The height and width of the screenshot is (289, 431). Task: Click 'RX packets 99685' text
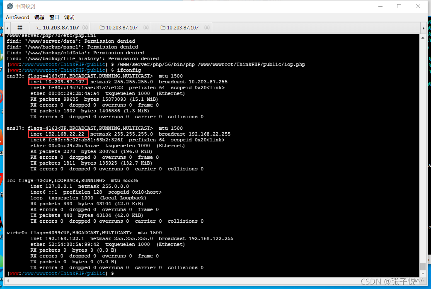click(54, 99)
